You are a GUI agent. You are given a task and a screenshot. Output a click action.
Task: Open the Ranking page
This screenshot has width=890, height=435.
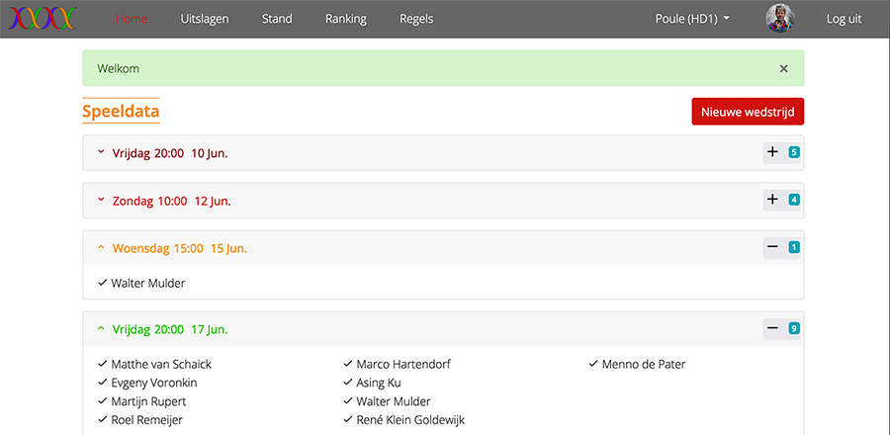tap(346, 19)
